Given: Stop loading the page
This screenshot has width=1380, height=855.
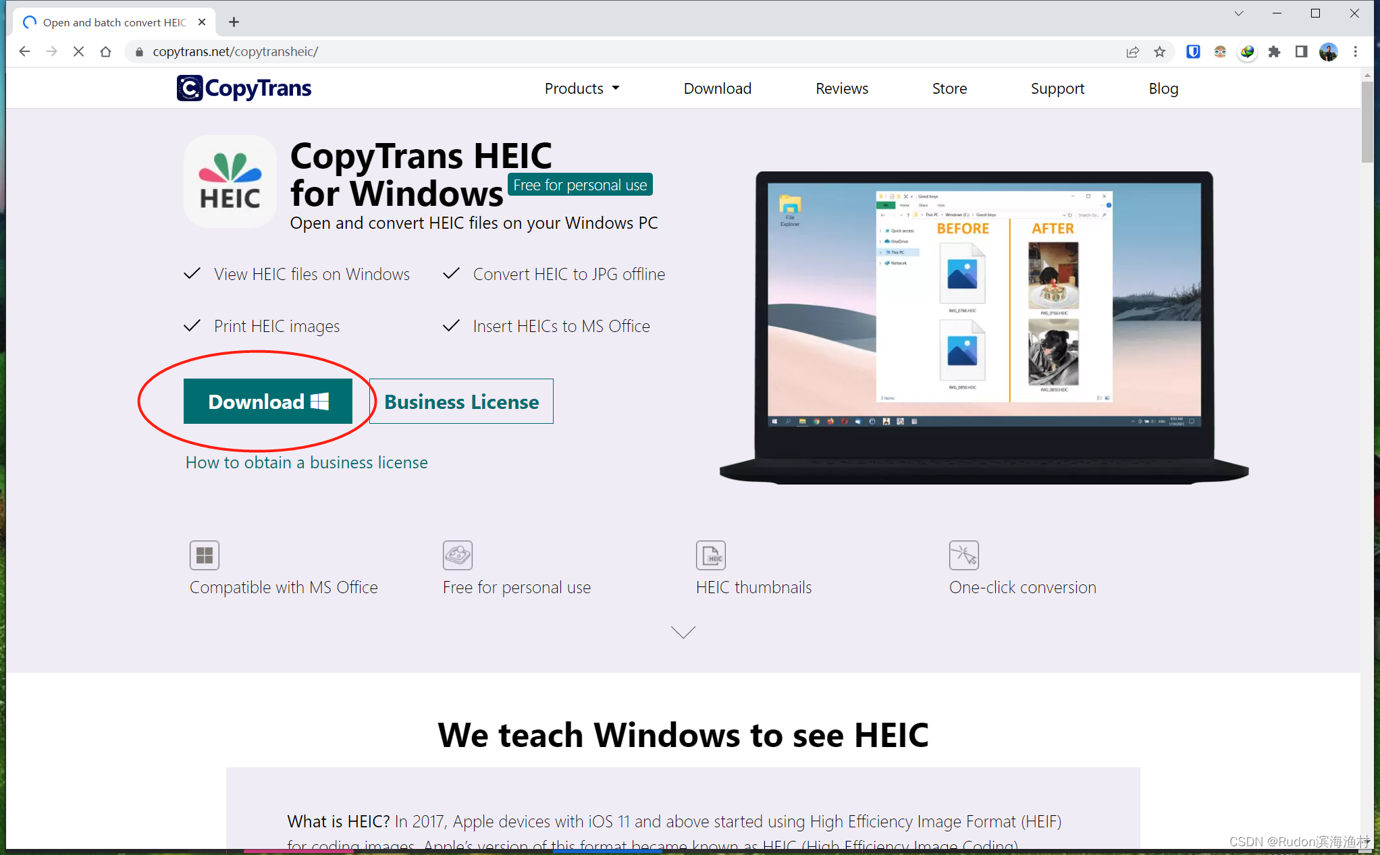Looking at the screenshot, I should (x=78, y=52).
